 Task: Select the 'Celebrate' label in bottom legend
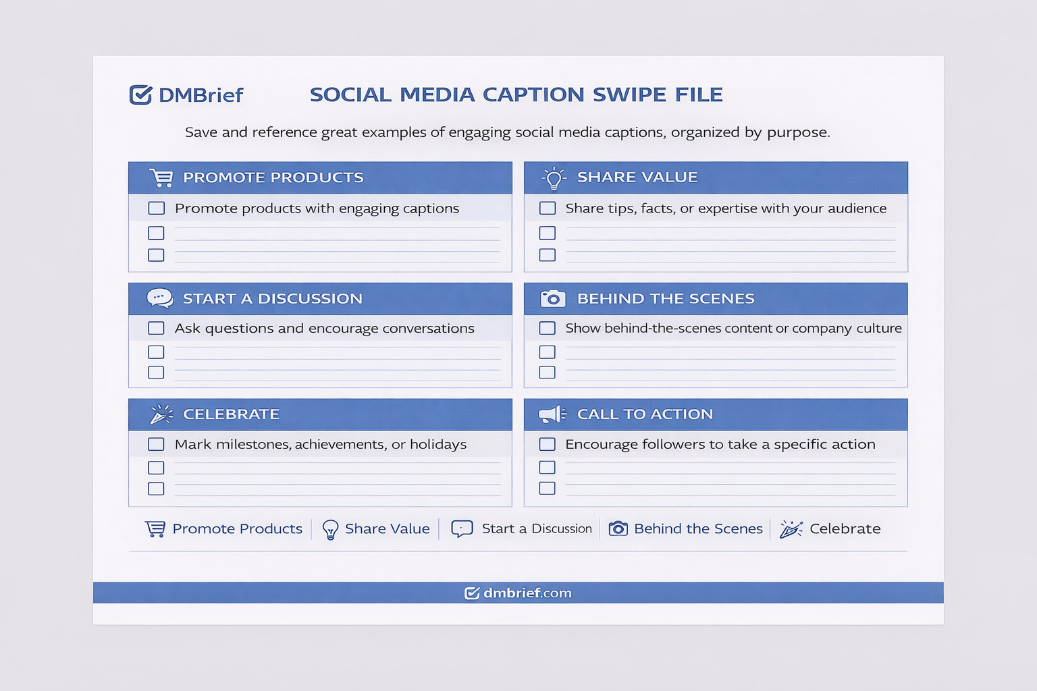pos(845,529)
